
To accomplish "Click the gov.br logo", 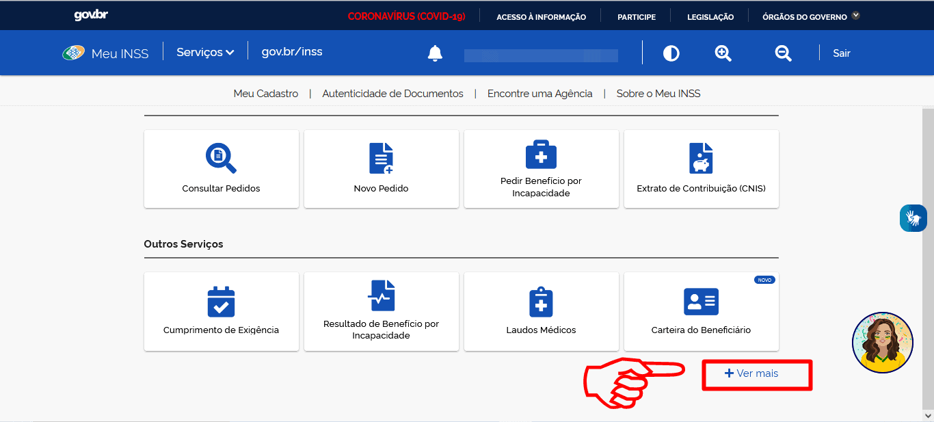I will pos(91,16).
